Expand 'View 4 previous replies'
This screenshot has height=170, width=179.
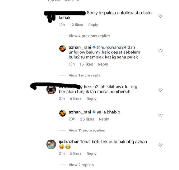click(x=89, y=36)
